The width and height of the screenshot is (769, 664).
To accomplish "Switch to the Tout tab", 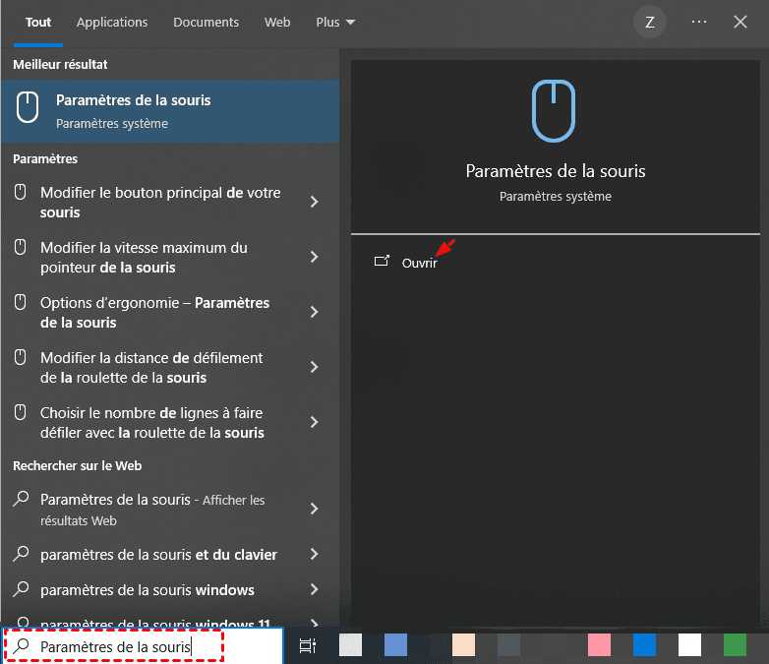I will point(38,23).
